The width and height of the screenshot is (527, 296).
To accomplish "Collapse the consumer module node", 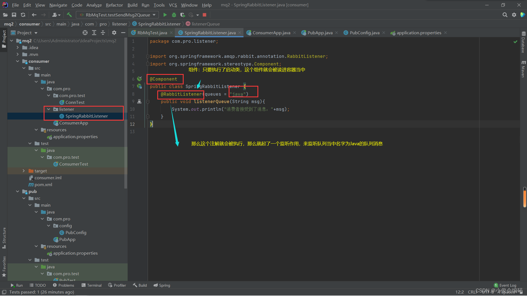I will [18, 61].
